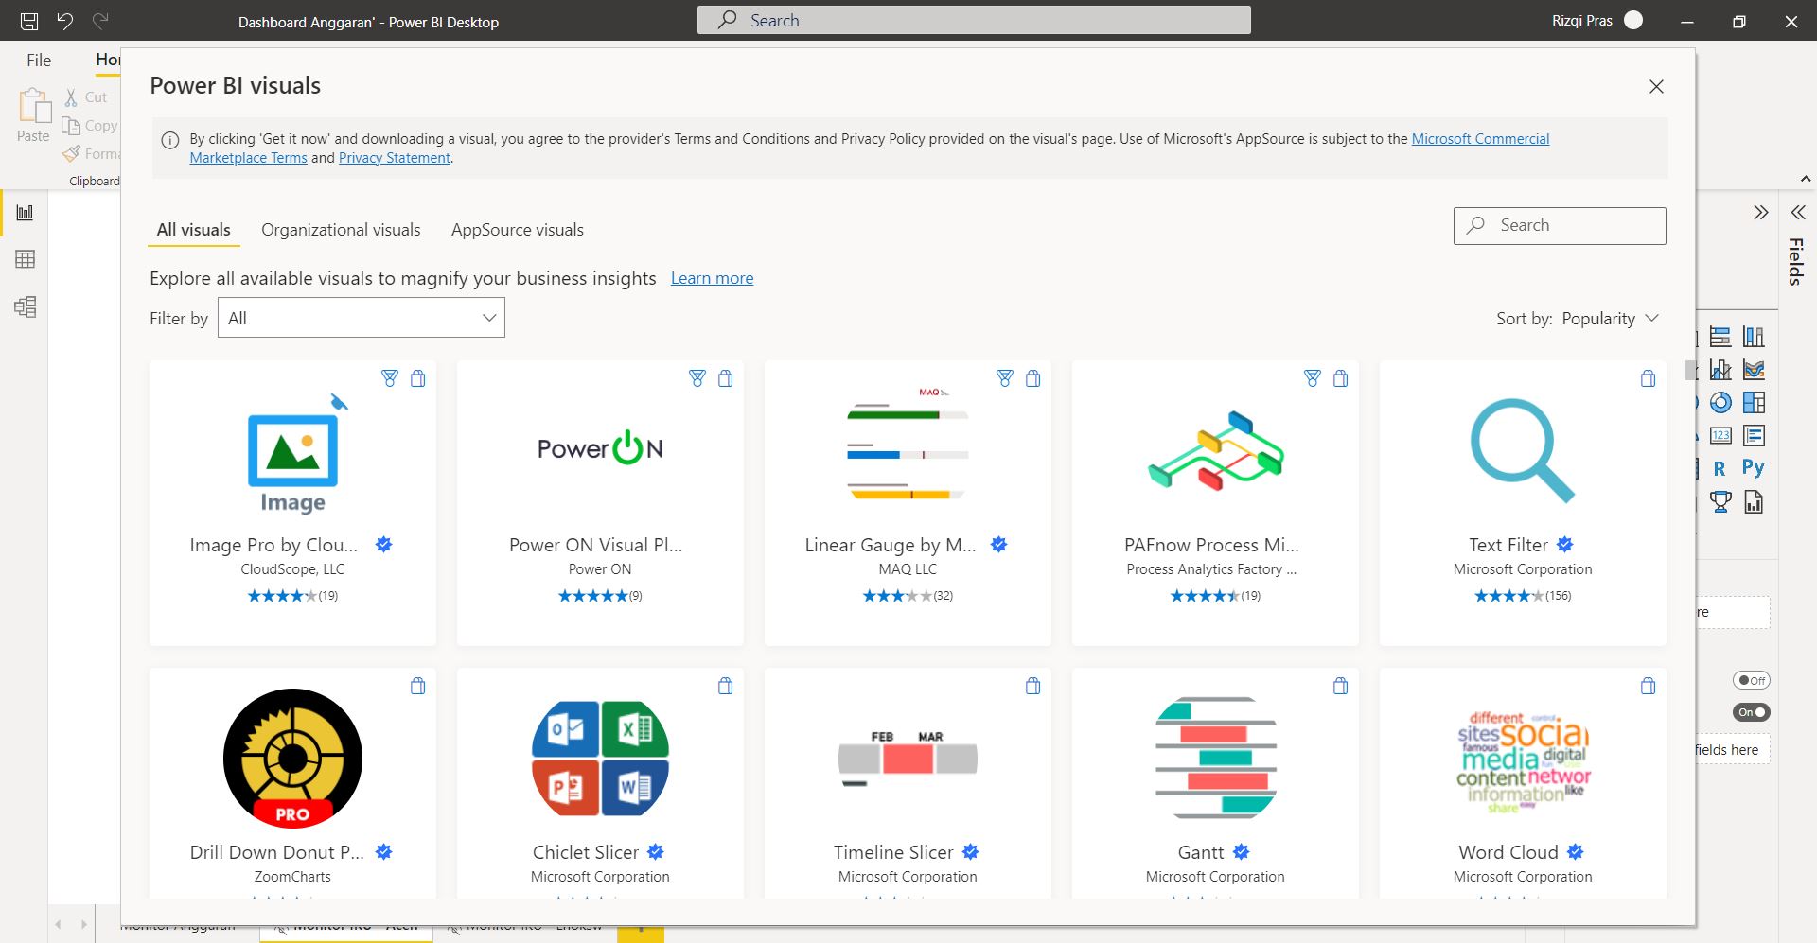
Task: Open the Report view in left sidebar
Action: 25,213
